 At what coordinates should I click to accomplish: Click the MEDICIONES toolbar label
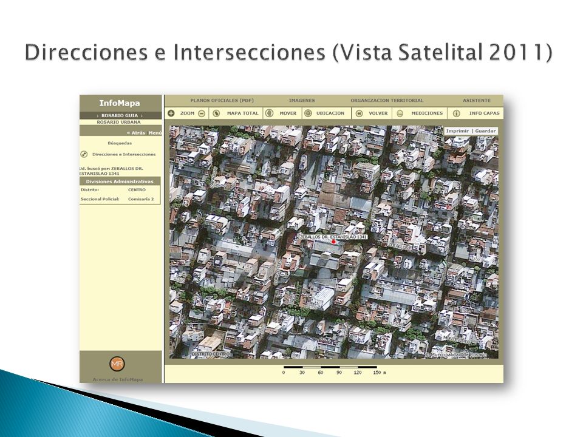pos(427,113)
